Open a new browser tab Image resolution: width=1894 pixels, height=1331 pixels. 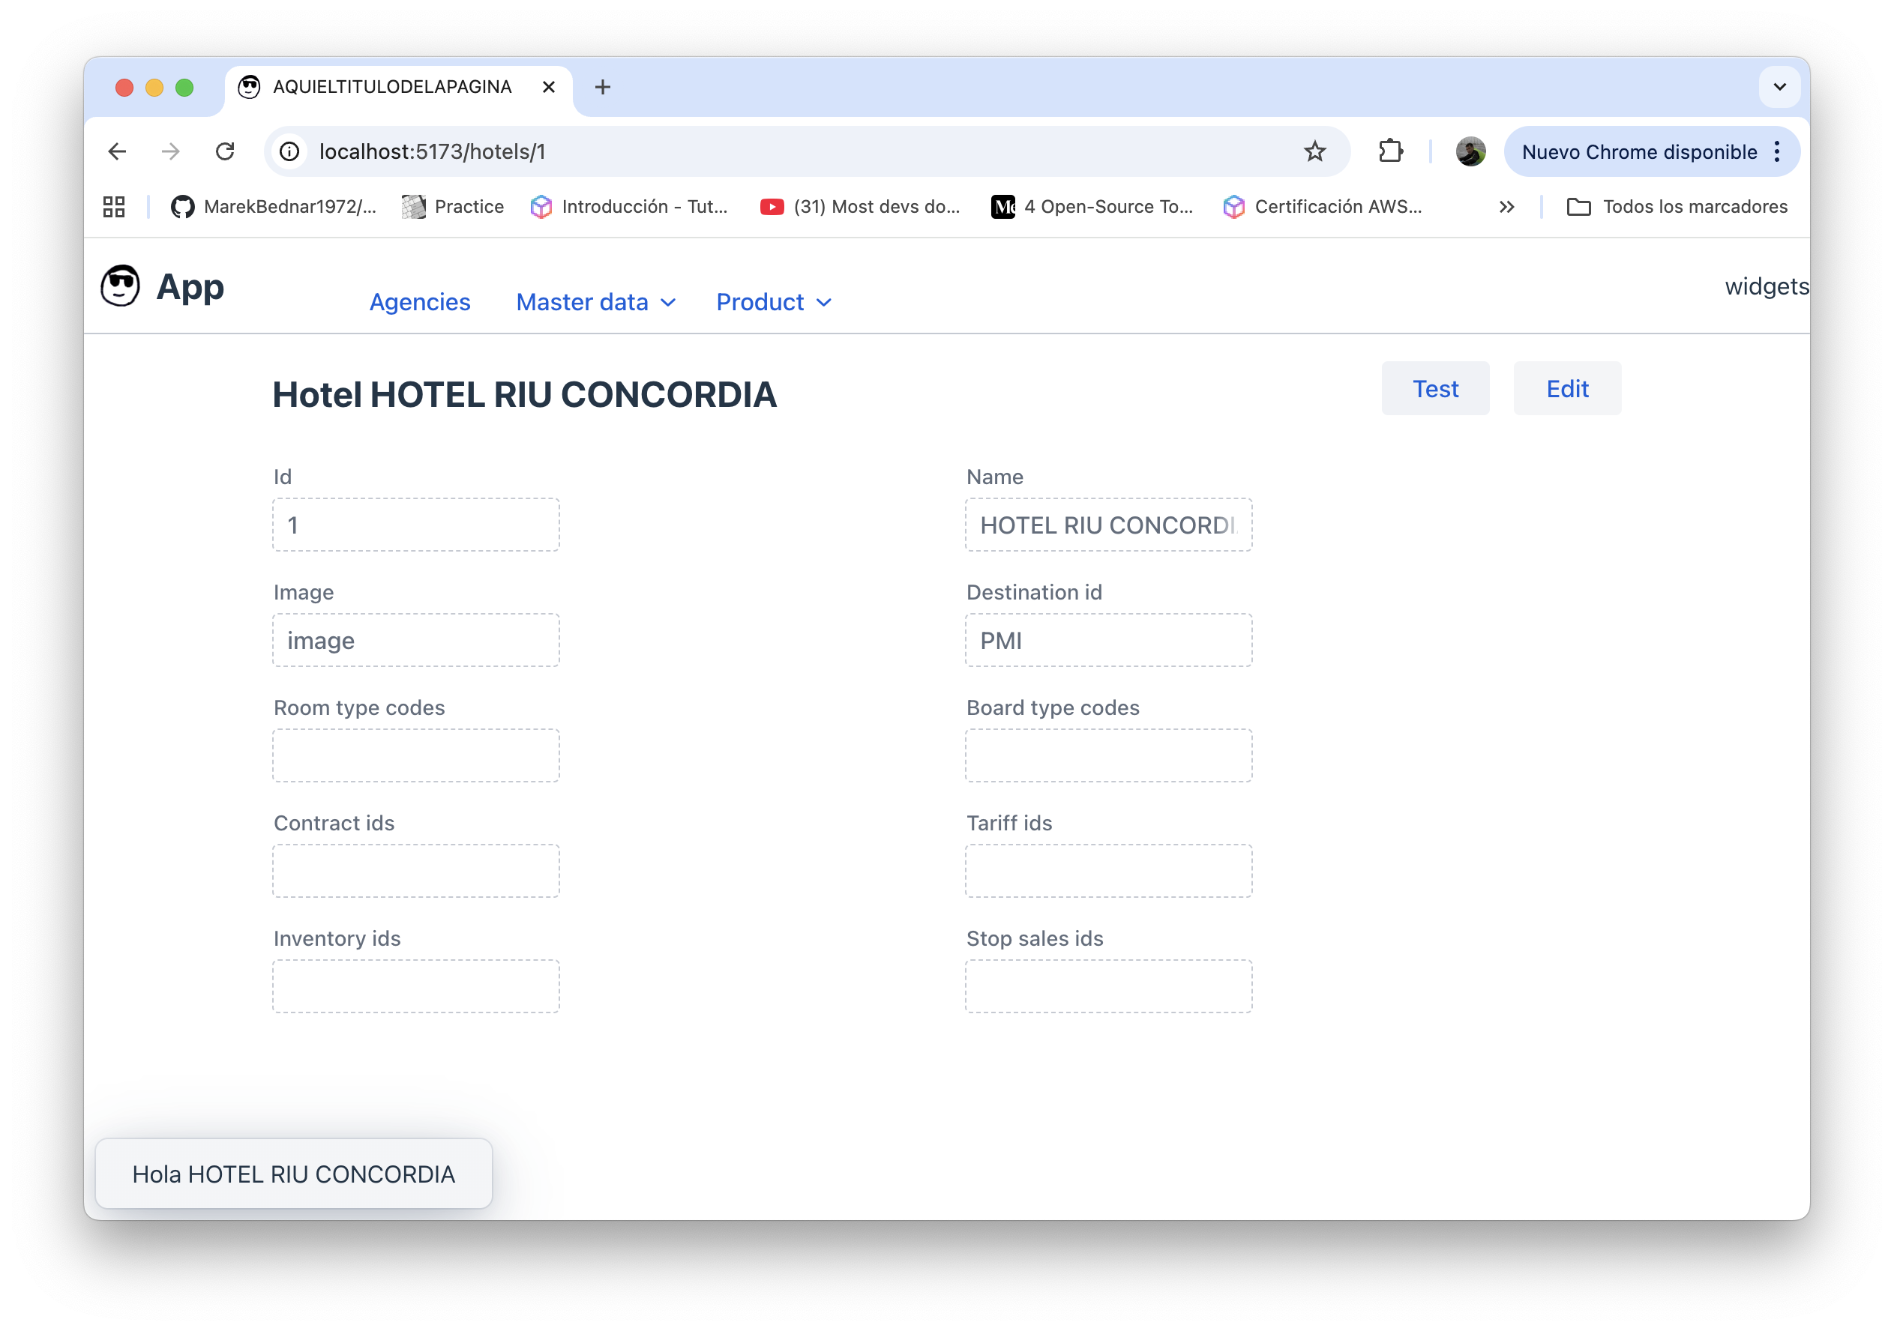point(602,87)
